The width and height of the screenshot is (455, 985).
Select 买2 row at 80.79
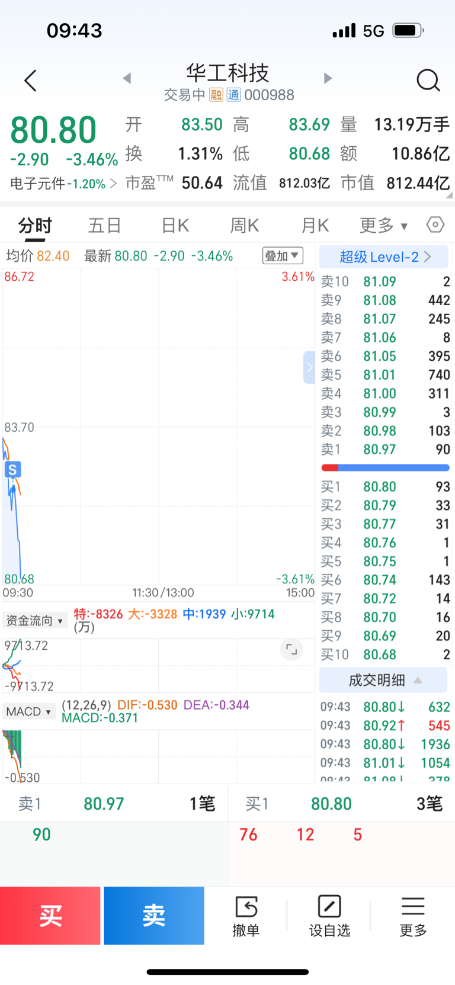coord(385,505)
